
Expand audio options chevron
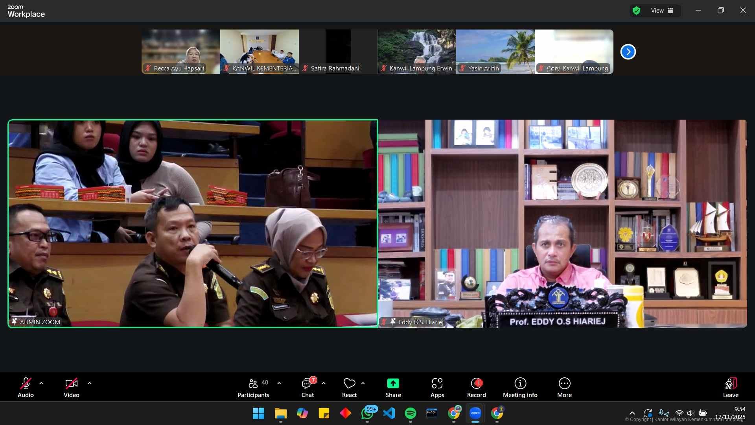[x=41, y=383]
